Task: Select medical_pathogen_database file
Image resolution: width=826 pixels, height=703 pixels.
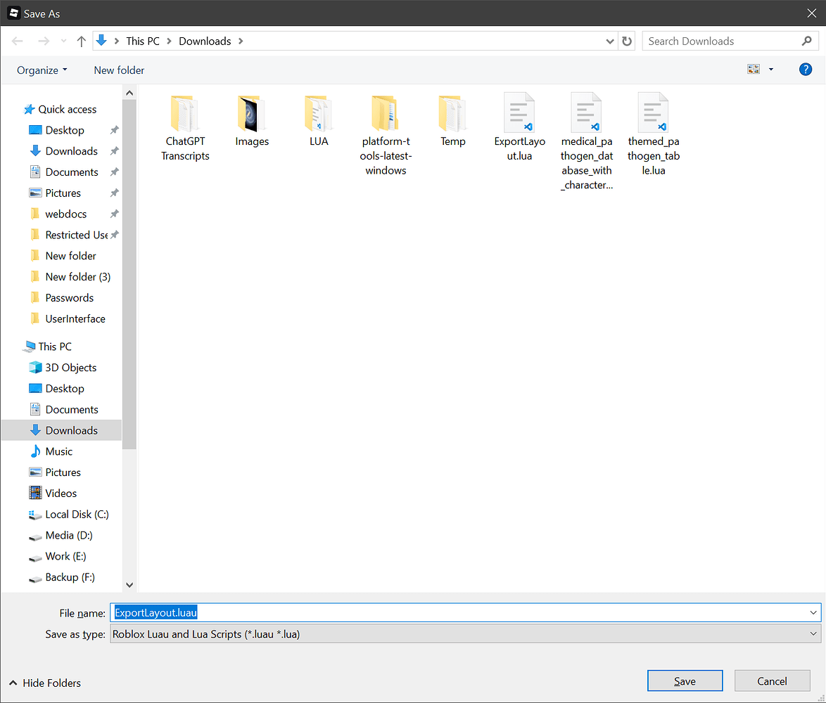Action: pos(586,141)
